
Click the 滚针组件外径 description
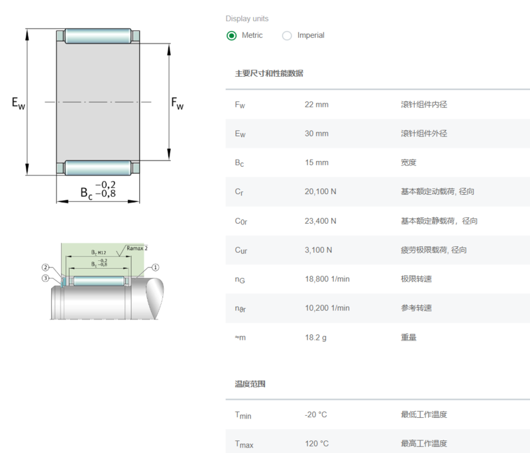click(x=424, y=134)
